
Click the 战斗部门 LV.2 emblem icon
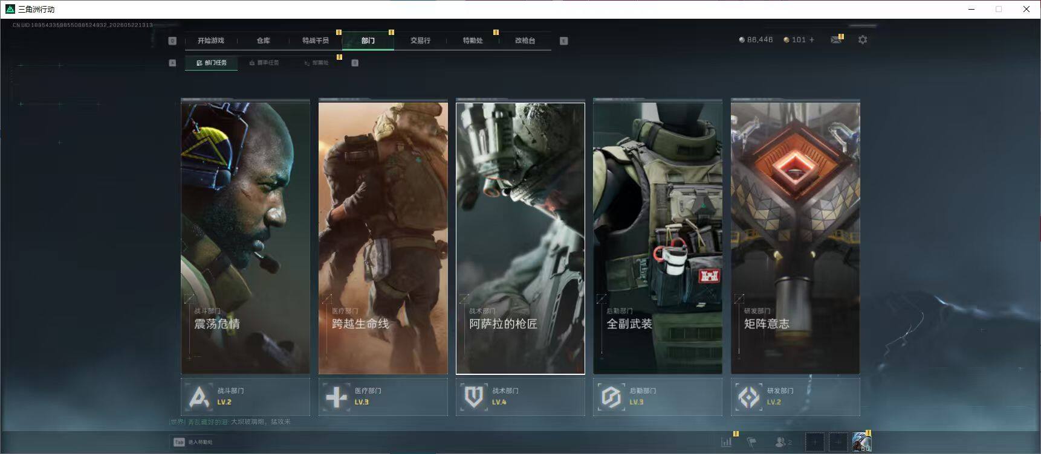(199, 397)
